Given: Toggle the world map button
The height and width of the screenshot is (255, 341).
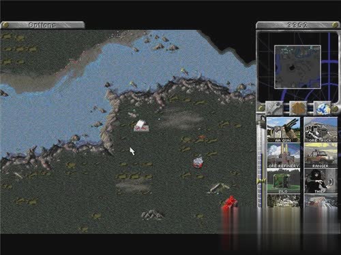Looking at the screenshot, I should (323, 108).
